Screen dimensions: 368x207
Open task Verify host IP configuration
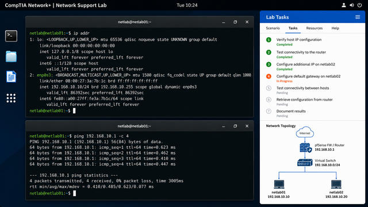[x=299, y=40]
